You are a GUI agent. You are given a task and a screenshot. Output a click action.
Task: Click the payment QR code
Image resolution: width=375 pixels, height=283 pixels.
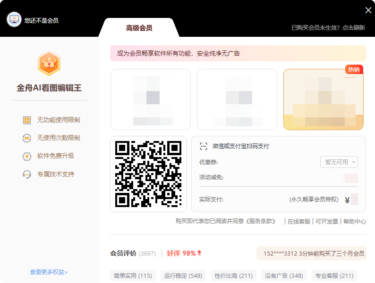pos(148,174)
